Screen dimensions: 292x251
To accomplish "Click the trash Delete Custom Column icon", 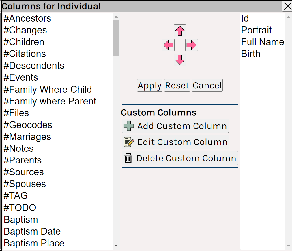I will coord(128,158).
